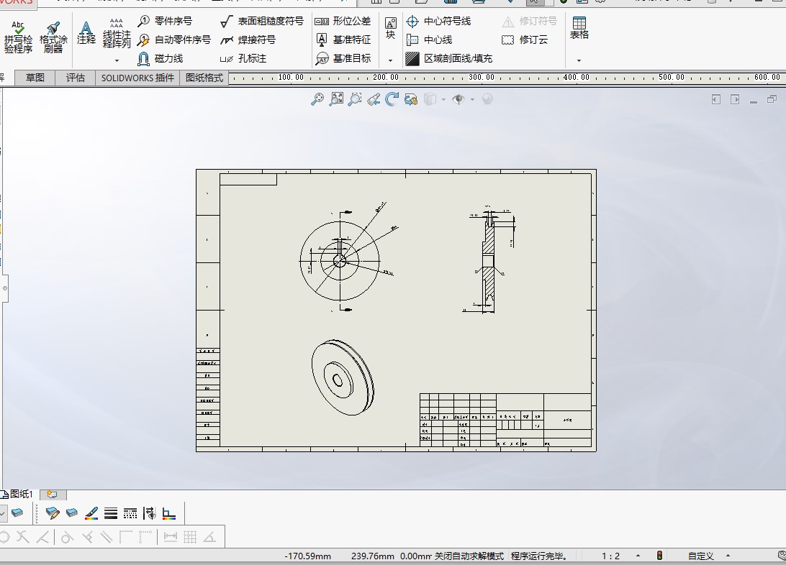Click the Zoom to Fit icon
786x565 pixels.
(x=317, y=100)
